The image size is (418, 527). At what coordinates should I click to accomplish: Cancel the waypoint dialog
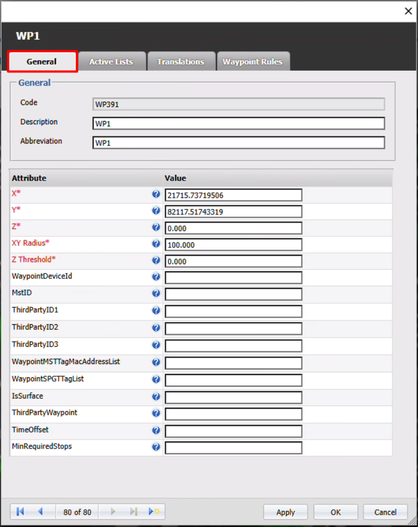tap(385, 512)
